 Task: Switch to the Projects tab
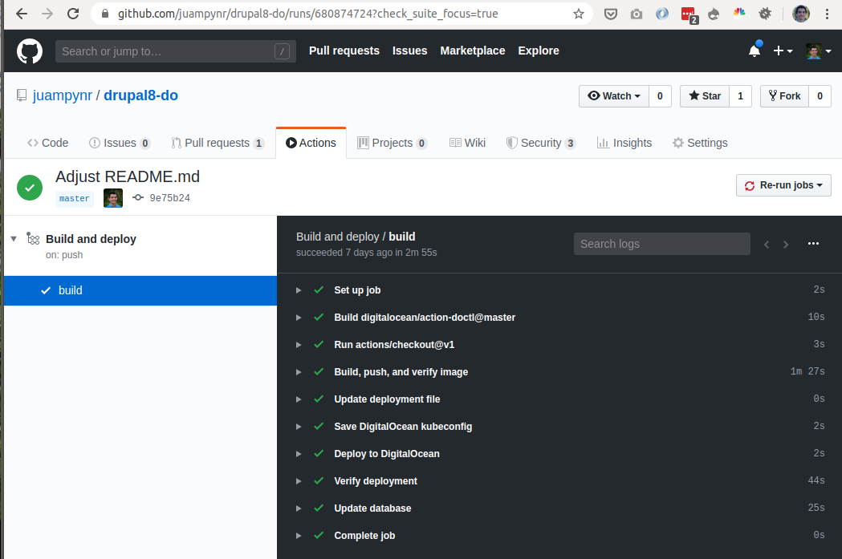tap(392, 143)
